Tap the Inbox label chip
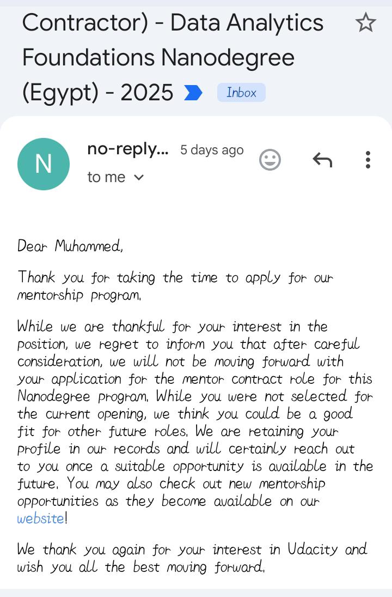Viewport: 392px width, 597px height. (241, 93)
